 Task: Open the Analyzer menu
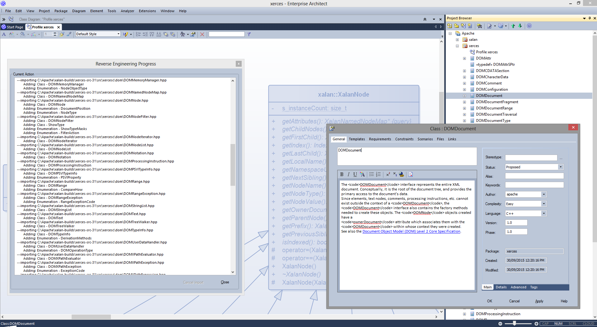tap(127, 11)
